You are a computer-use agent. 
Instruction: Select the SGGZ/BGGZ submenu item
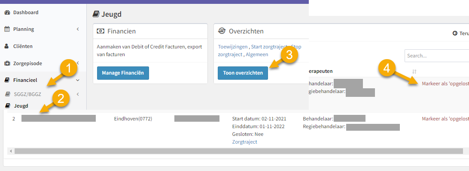[27, 94]
